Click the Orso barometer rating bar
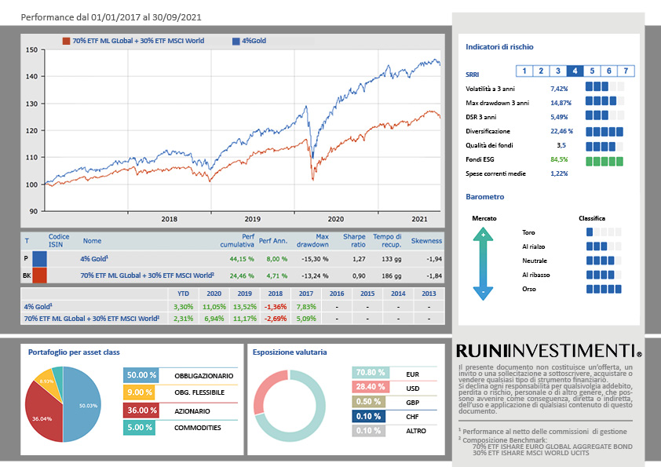661x467 pixels. coord(604,289)
